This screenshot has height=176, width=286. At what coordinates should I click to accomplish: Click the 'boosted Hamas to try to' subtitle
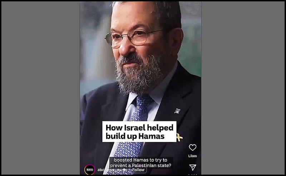click(140, 160)
